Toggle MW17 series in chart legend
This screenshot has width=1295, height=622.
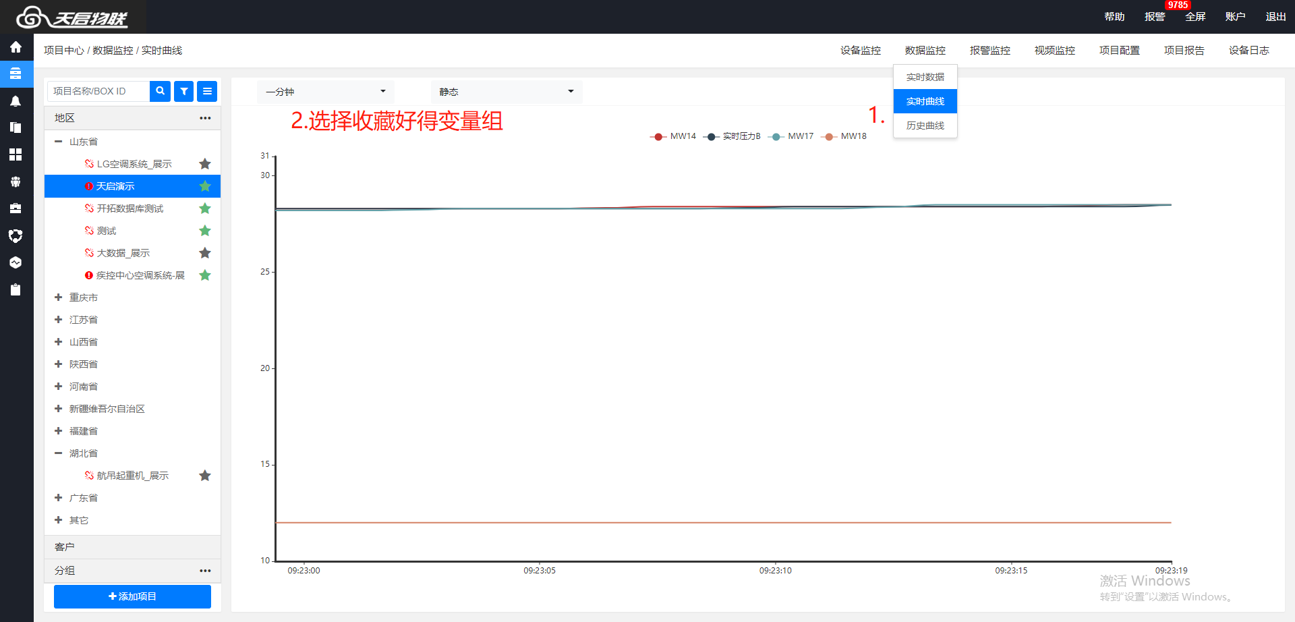pyautogui.click(x=790, y=136)
